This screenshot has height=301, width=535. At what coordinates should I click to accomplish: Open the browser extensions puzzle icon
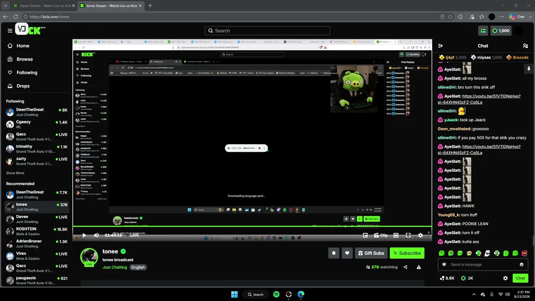coord(461,17)
